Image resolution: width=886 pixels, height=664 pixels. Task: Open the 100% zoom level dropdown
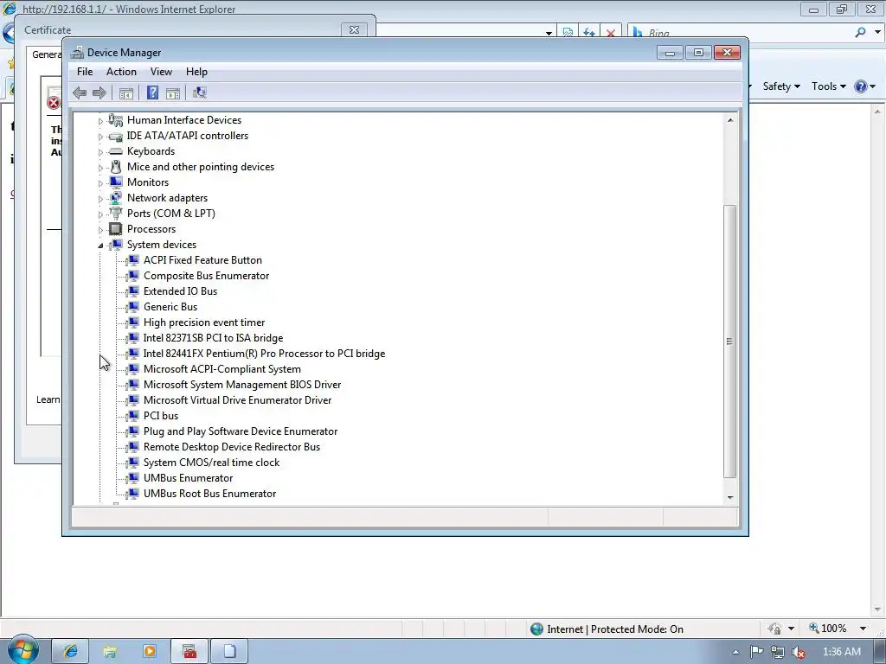point(863,629)
